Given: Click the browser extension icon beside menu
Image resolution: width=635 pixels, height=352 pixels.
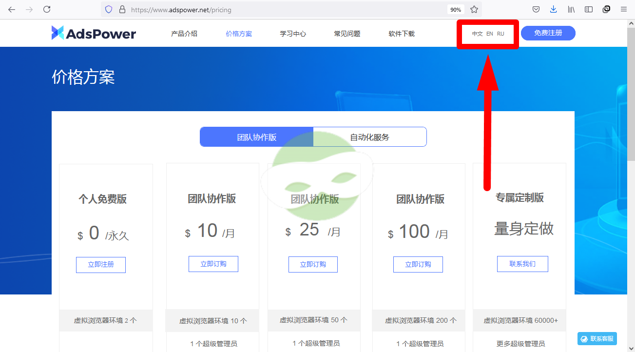Looking at the screenshot, I should 606,9.
